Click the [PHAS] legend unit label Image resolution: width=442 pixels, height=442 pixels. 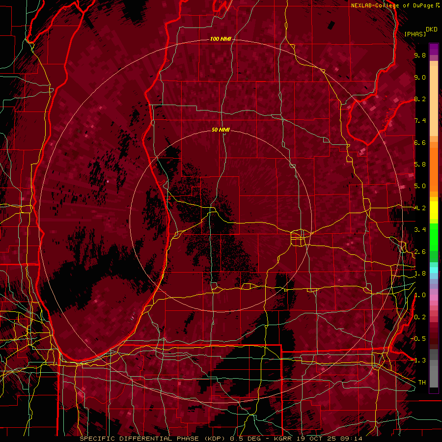click(415, 34)
